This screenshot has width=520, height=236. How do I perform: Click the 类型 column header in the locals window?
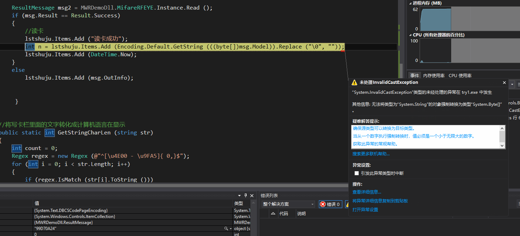pos(242,203)
